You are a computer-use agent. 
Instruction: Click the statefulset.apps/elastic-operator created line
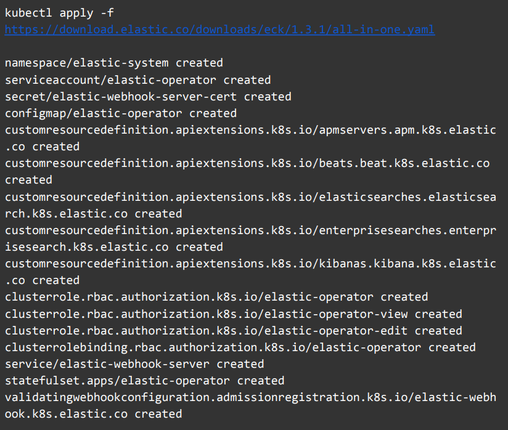[145, 380]
